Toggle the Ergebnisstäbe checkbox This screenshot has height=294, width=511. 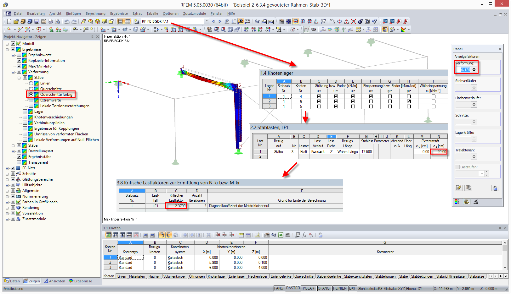19,157
